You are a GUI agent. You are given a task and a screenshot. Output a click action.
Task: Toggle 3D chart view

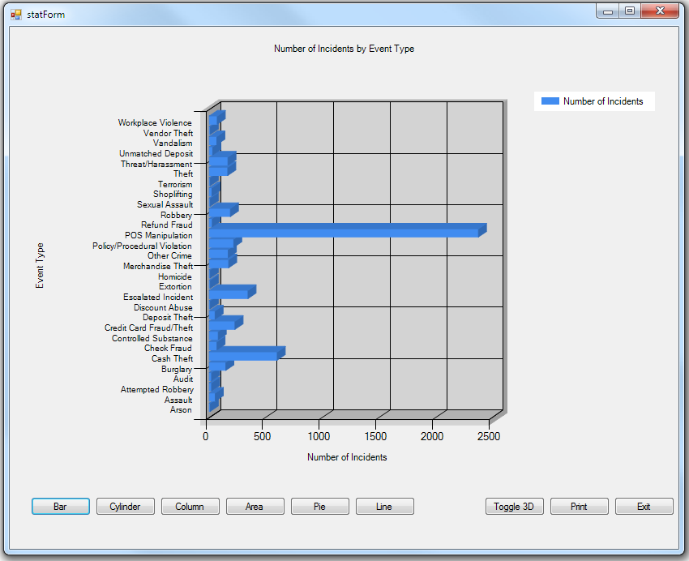coord(514,506)
